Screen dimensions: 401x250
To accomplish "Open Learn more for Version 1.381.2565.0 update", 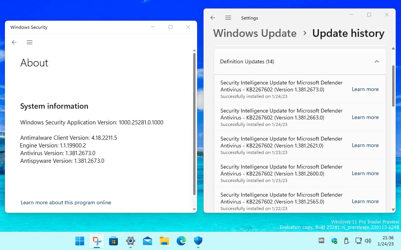I will pos(365,202).
